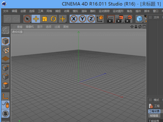Switch to Polygons mode
This screenshot has height=122, width=163.
click(5, 85)
